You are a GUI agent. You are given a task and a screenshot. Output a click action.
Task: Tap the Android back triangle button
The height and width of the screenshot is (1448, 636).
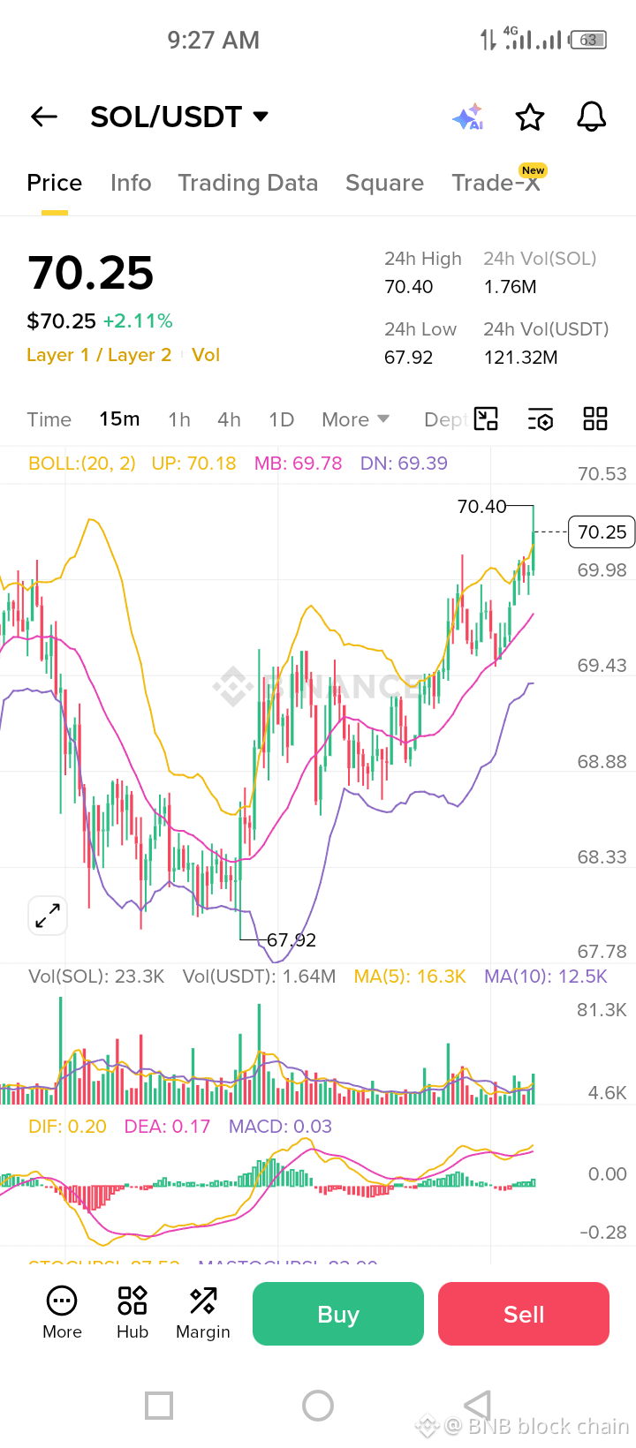point(478,1405)
